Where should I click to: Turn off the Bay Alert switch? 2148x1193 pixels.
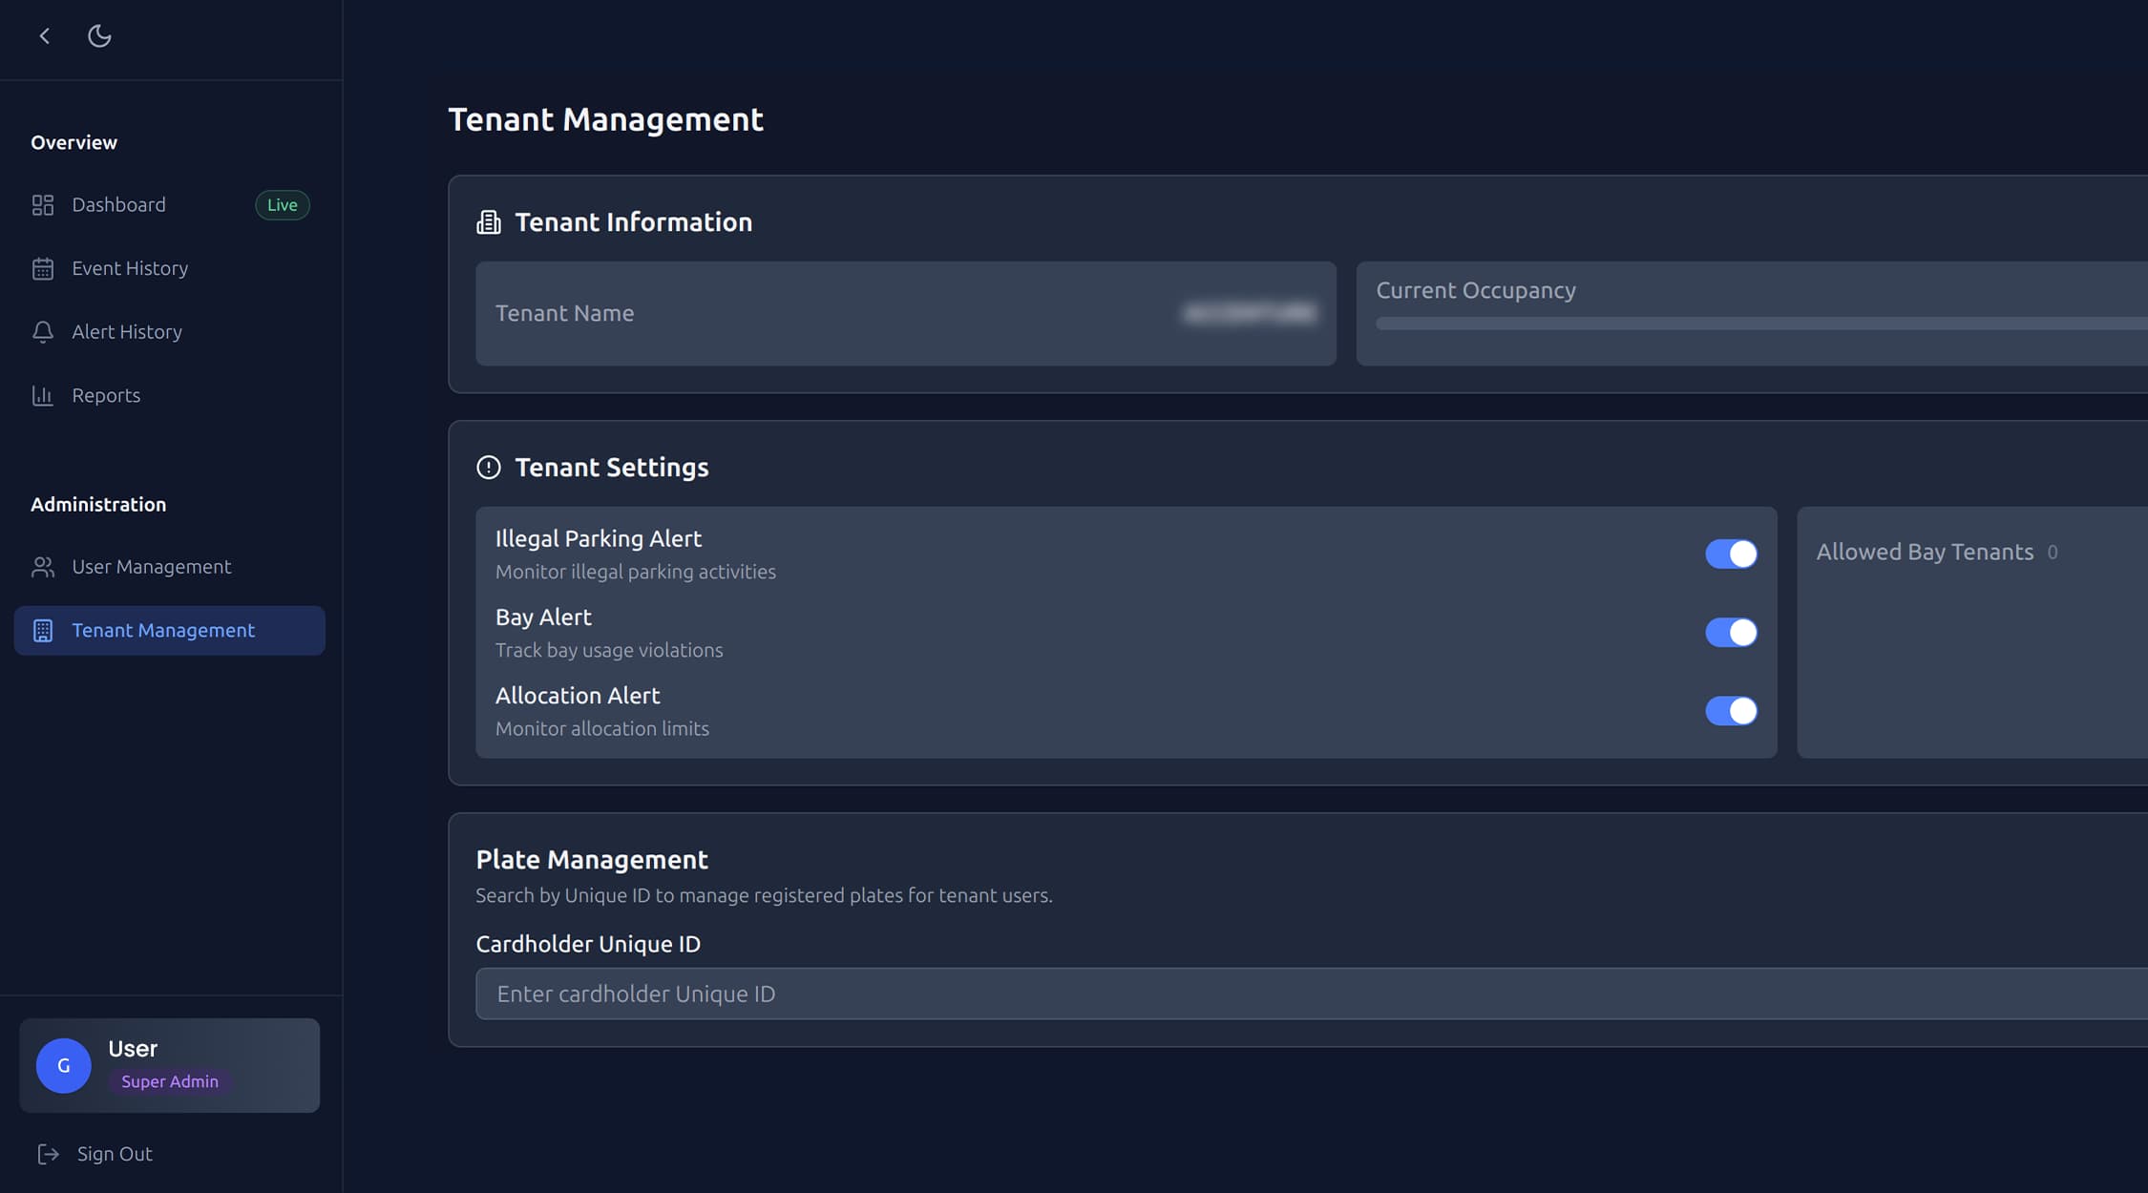click(x=1731, y=632)
